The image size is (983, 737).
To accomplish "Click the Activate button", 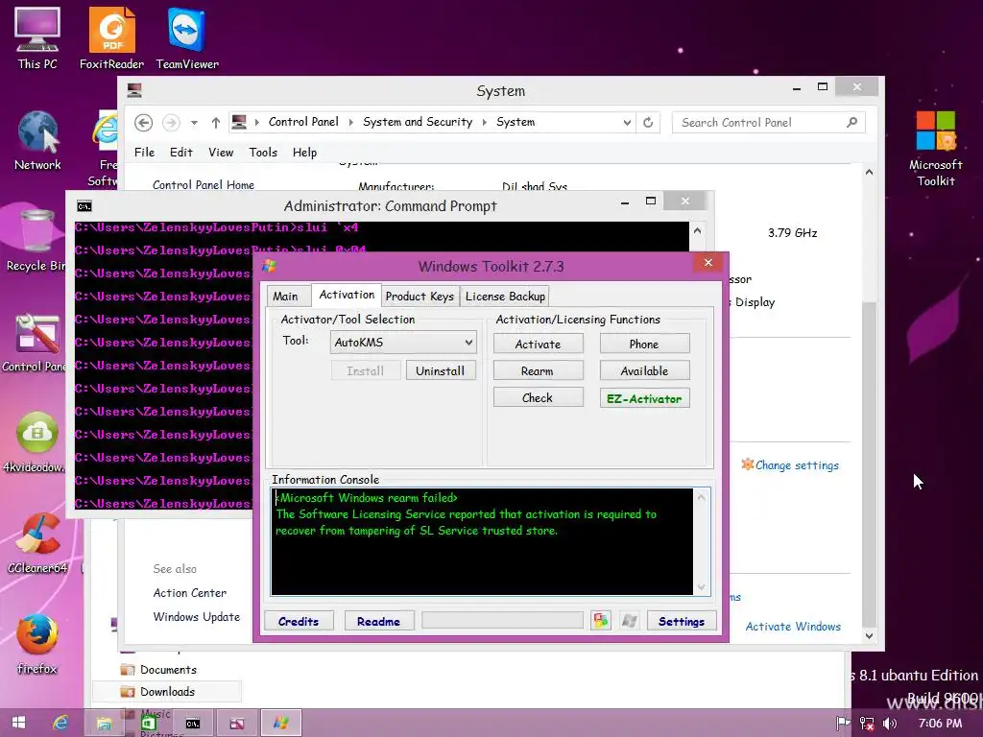I will (x=538, y=345).
